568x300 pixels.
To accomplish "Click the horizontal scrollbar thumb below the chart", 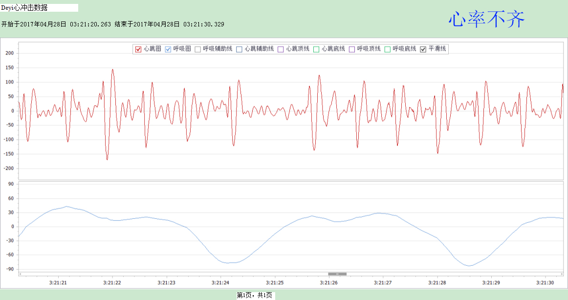I will coord(337,274).
